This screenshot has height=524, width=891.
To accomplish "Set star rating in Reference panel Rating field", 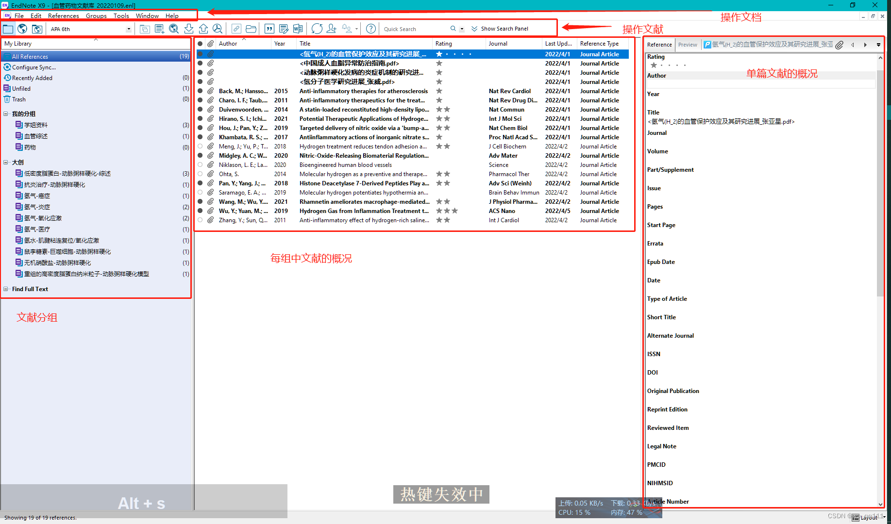I will (669, 65).
